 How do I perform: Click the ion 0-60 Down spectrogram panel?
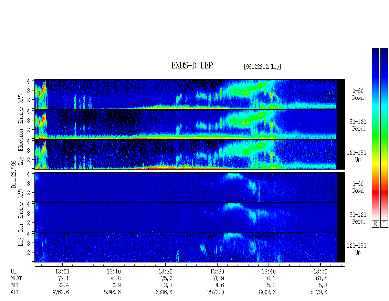(x=190, y=187)
